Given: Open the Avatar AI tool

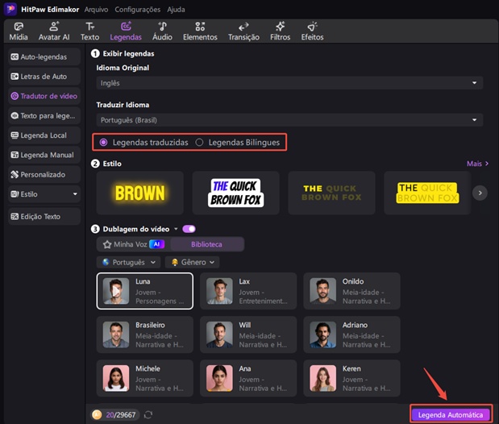Looking at the screenshot, I should coord(54,31).
